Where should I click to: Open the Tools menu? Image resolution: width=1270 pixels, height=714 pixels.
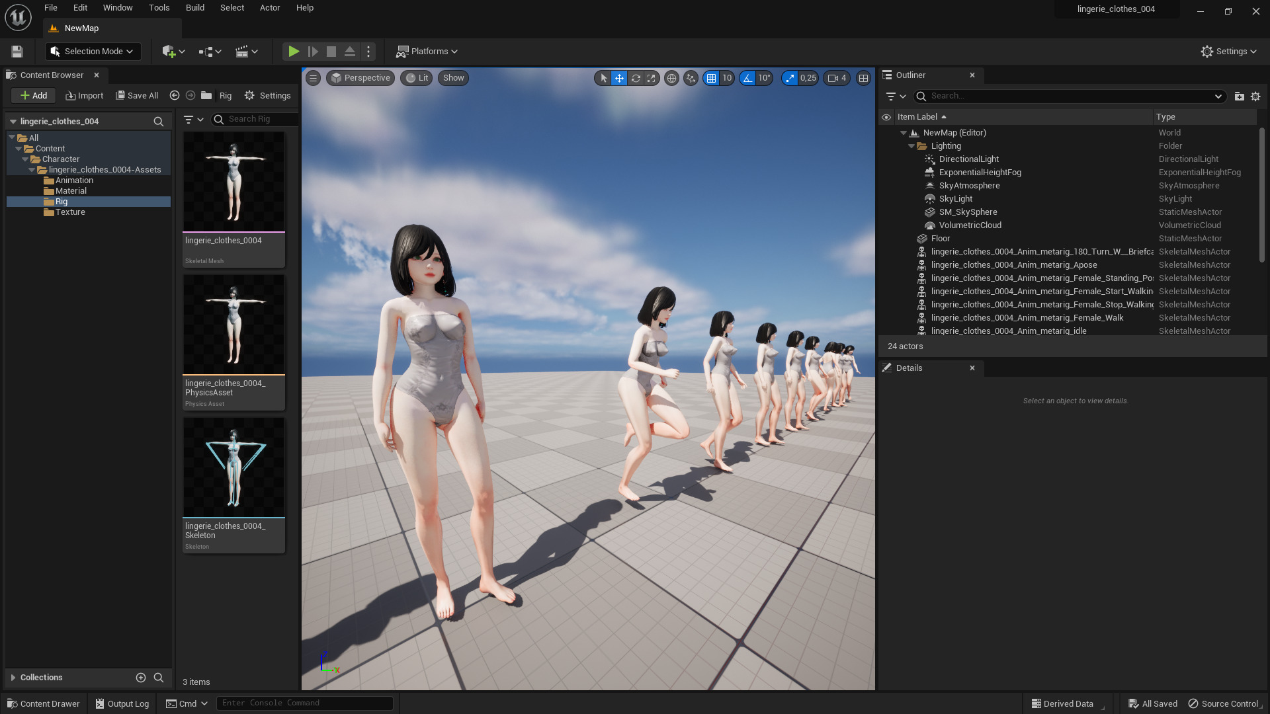coord(159,8)
